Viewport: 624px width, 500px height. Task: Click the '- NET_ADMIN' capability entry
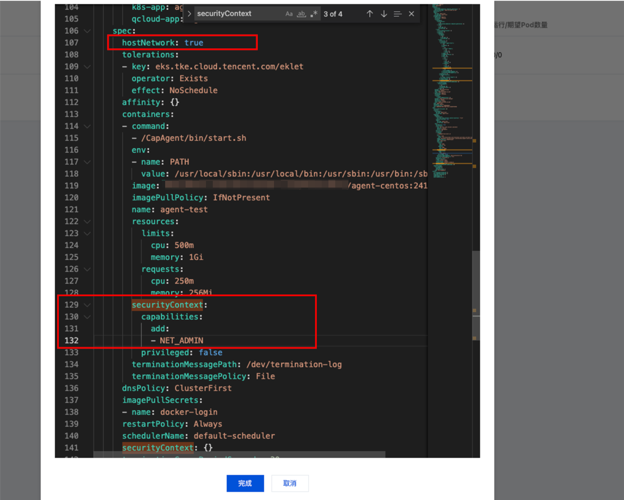[177, 341]
